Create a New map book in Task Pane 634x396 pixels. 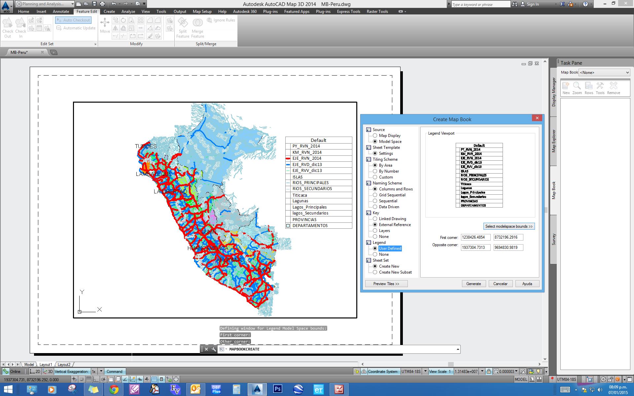(x=566, y=87)
